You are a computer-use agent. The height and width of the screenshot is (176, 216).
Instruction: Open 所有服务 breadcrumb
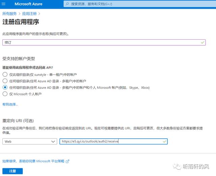(x=9, y=14)
